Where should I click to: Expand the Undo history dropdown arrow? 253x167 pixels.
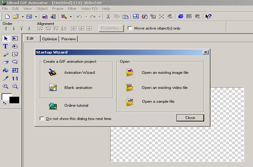pyautogui.click(x=87, y=17)
